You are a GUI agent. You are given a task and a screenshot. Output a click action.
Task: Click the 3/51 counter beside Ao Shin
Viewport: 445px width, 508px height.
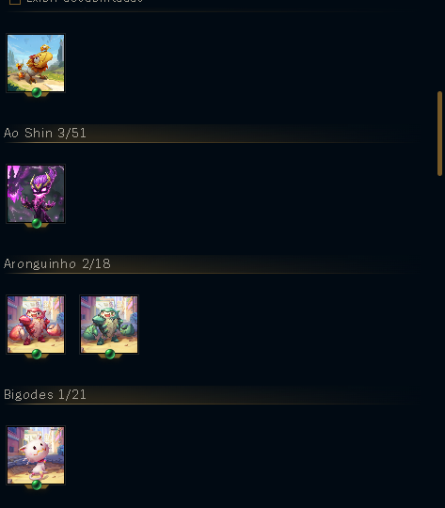pyautogui.click(x=72, y=134)
